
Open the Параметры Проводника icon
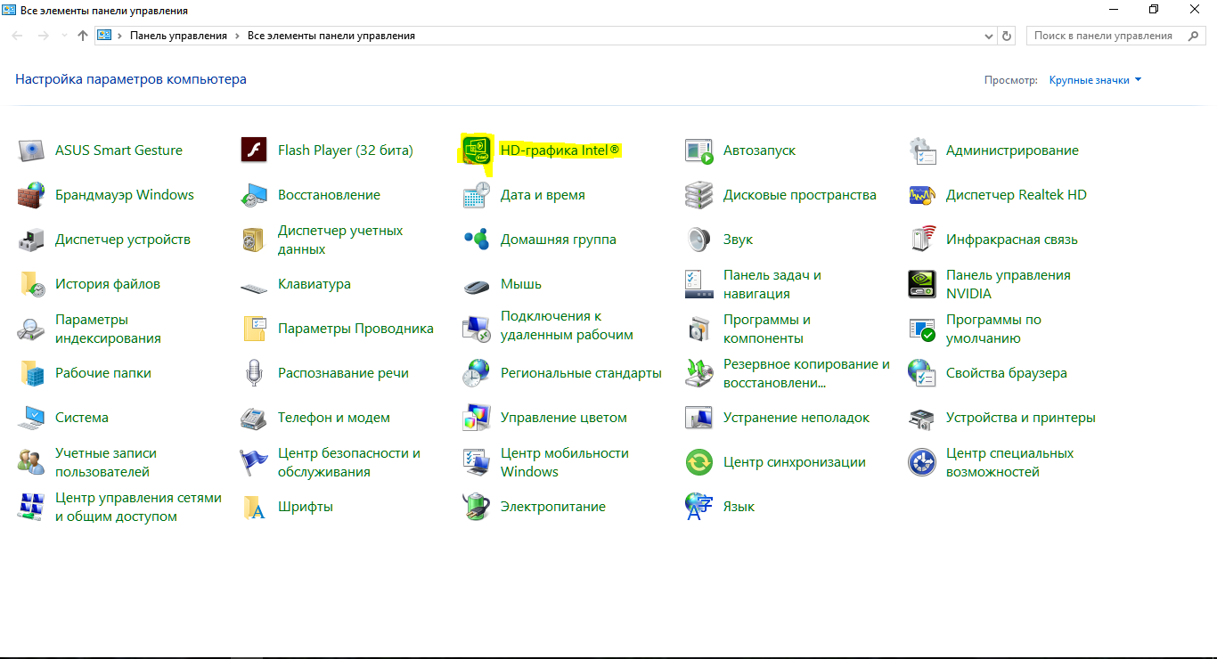pyautogui.click(x=254, y=329)
